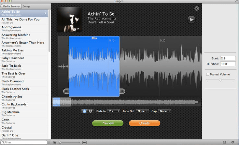Image resolution: width=239 pixels, height=145 pixels.
Task: Expand the Achin' To Be row chevron
Action: tap(45, 13)
